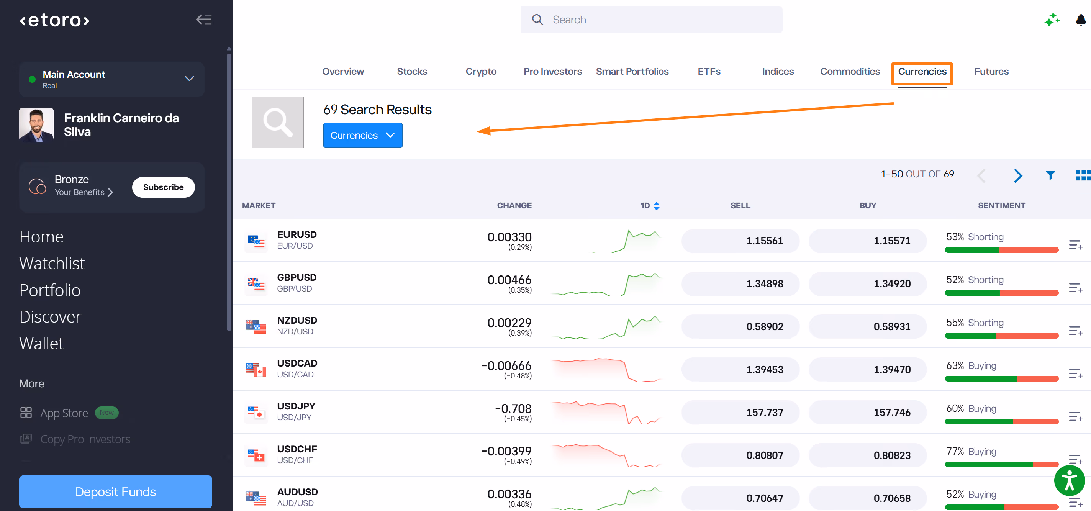Switch to the Stocks tab
Screen dimensions: 1091x511
point(412,72)
